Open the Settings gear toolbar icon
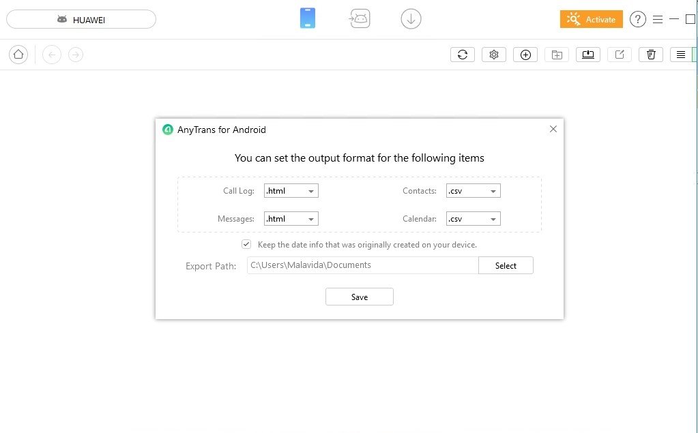The image size is (698, 433). [x=494, y=55]
